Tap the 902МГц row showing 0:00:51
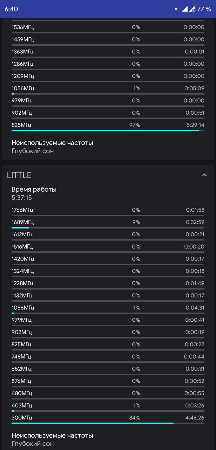 coord(108,113)
